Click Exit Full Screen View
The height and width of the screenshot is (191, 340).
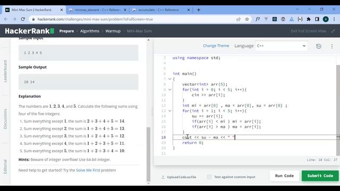(308, 31)
